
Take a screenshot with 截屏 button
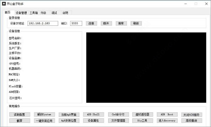click(x=20, y=121)
